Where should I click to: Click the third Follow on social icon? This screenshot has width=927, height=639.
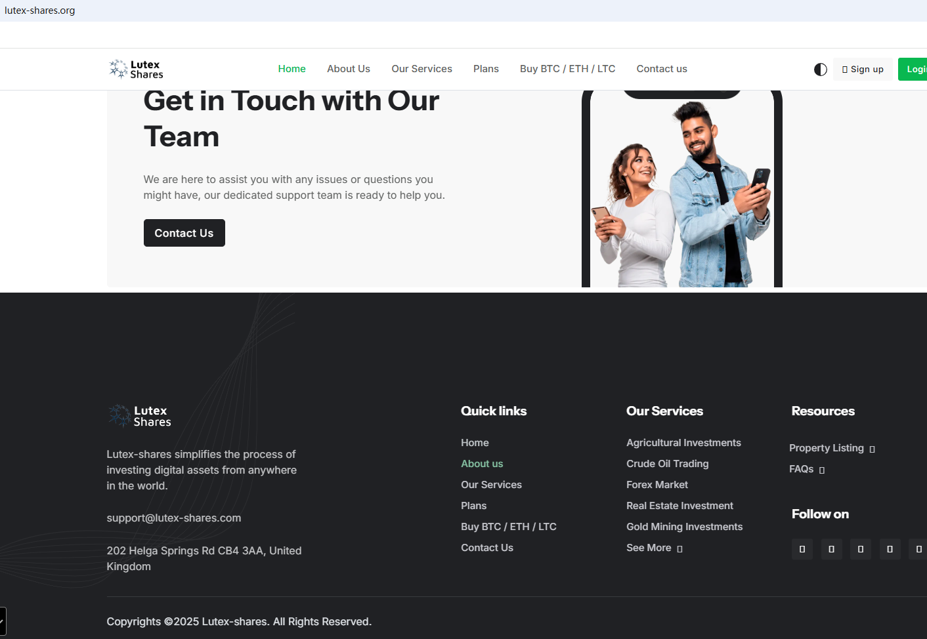click(860, 549)
